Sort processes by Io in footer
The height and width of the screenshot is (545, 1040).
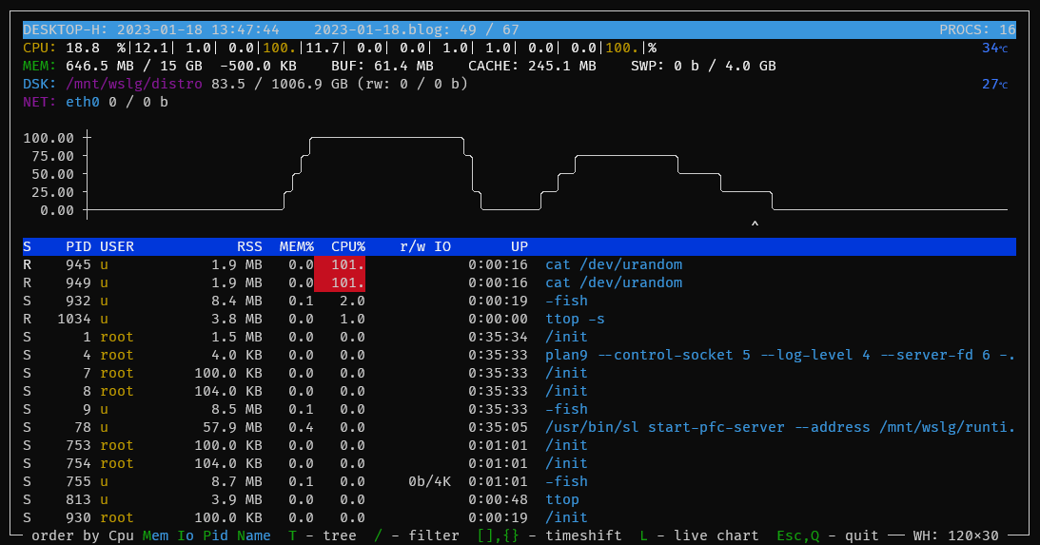[x=186, y=535]
